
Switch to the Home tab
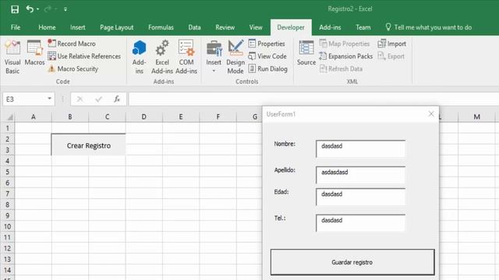(47, 27)
